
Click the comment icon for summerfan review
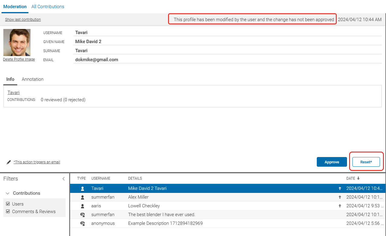click(x=82, y=215)
